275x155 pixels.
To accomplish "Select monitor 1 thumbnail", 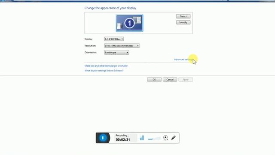I will pos(129,23).
